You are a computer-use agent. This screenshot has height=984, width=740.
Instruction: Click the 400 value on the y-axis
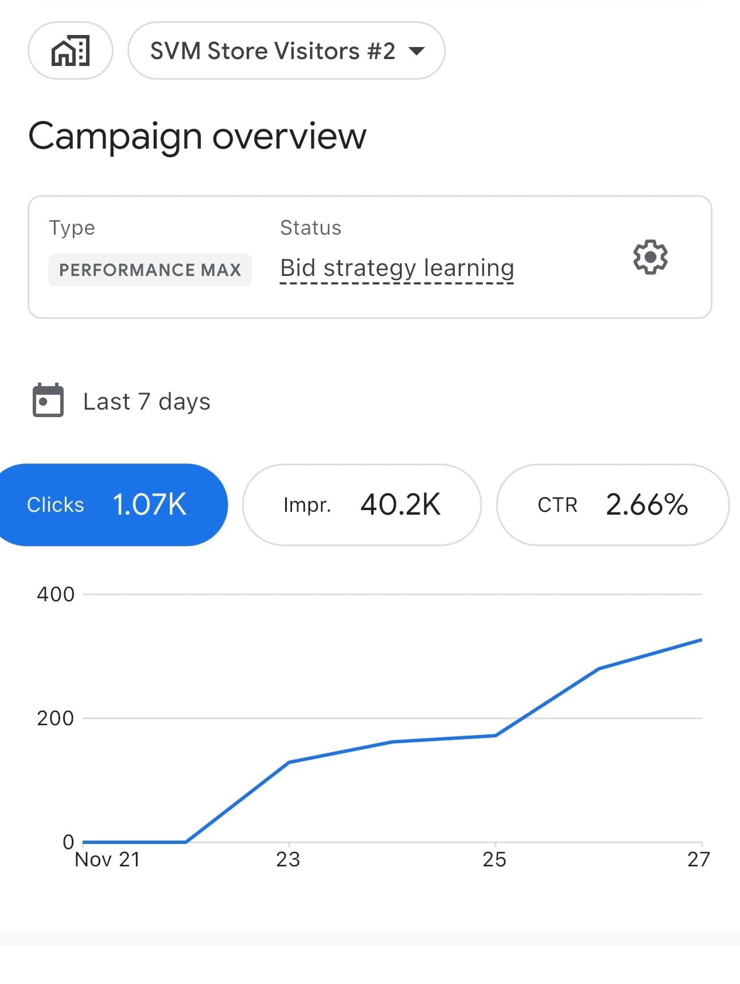[x=56, y=594]
